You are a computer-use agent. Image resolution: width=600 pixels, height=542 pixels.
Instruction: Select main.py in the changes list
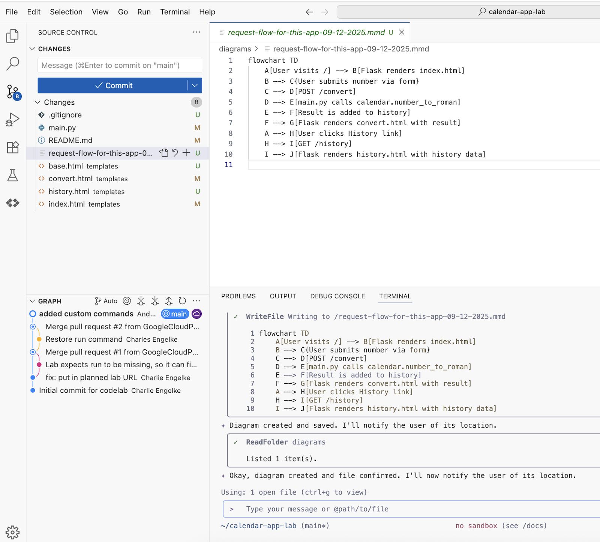coord(62,128)
